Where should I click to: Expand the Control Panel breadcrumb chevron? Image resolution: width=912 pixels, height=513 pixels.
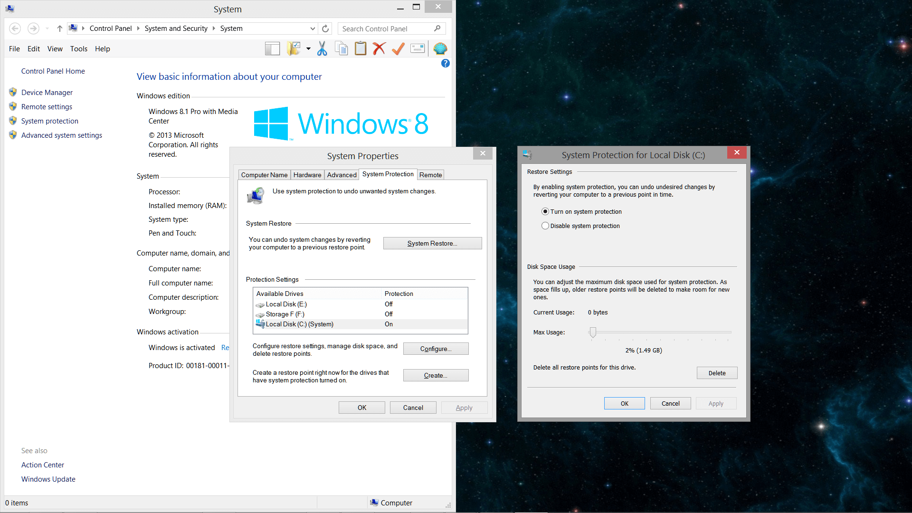[138, 28]
